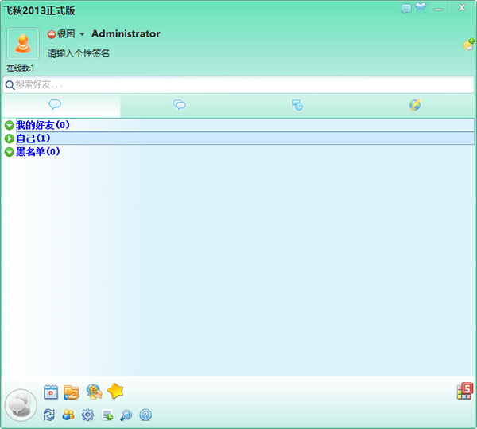Close the 飞秋2013 window
Screen dimensions: 477x429
tap(462, 8)
